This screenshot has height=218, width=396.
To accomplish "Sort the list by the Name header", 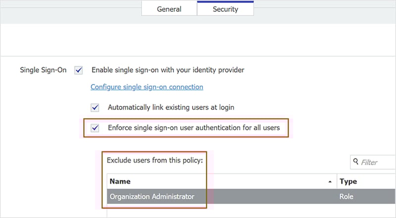I will [x=121, y=181].
